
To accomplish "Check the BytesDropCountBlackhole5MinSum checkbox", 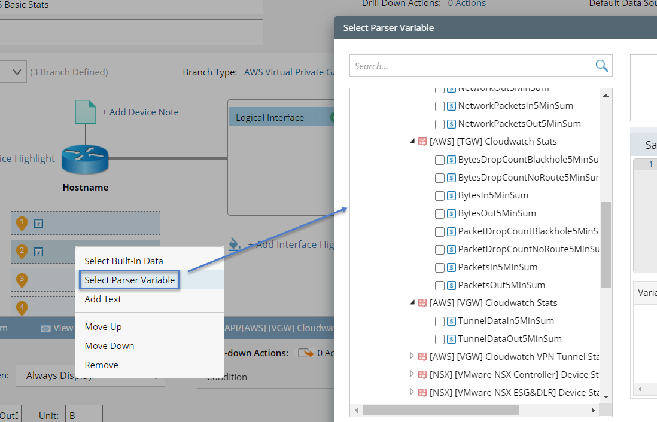I will (x=440, y=160).
